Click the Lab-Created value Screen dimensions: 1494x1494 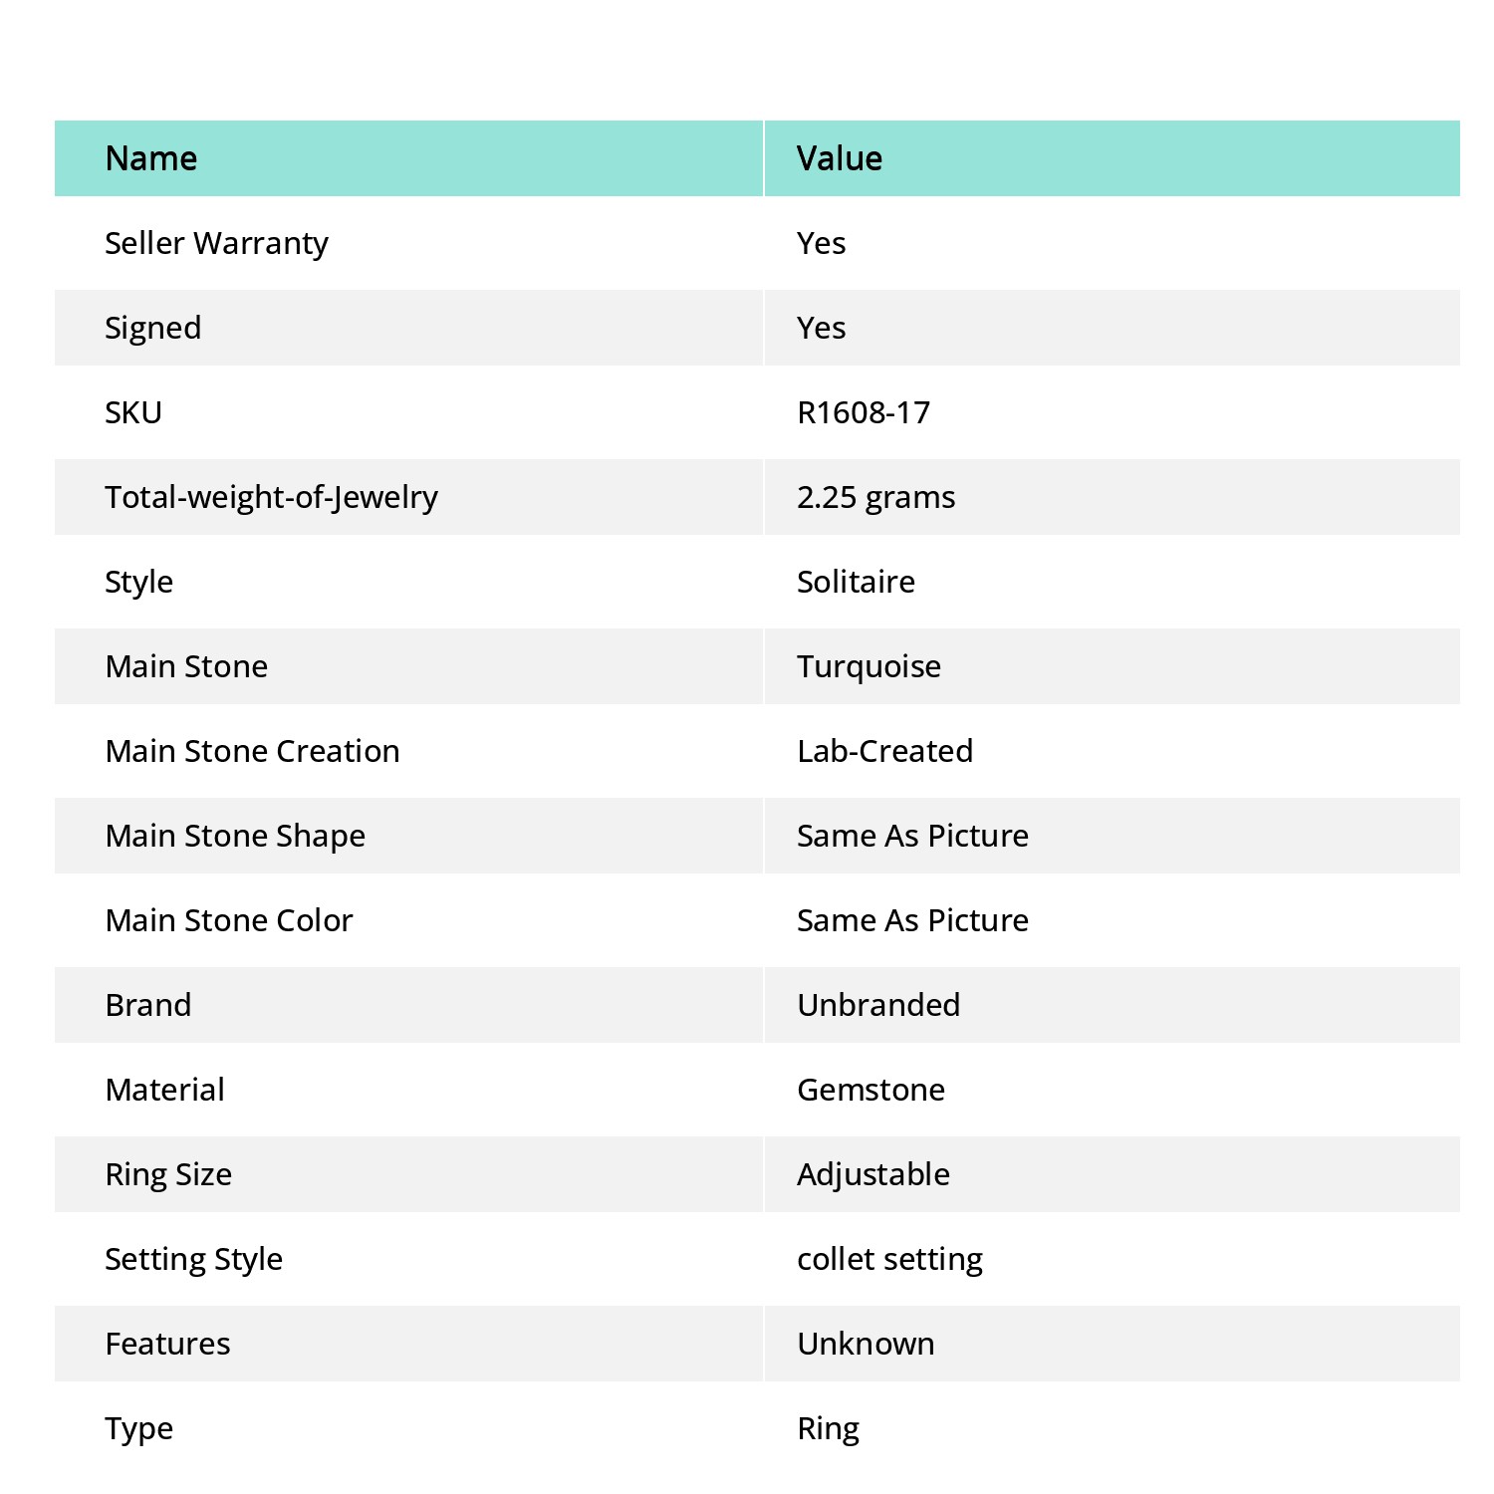884,751
